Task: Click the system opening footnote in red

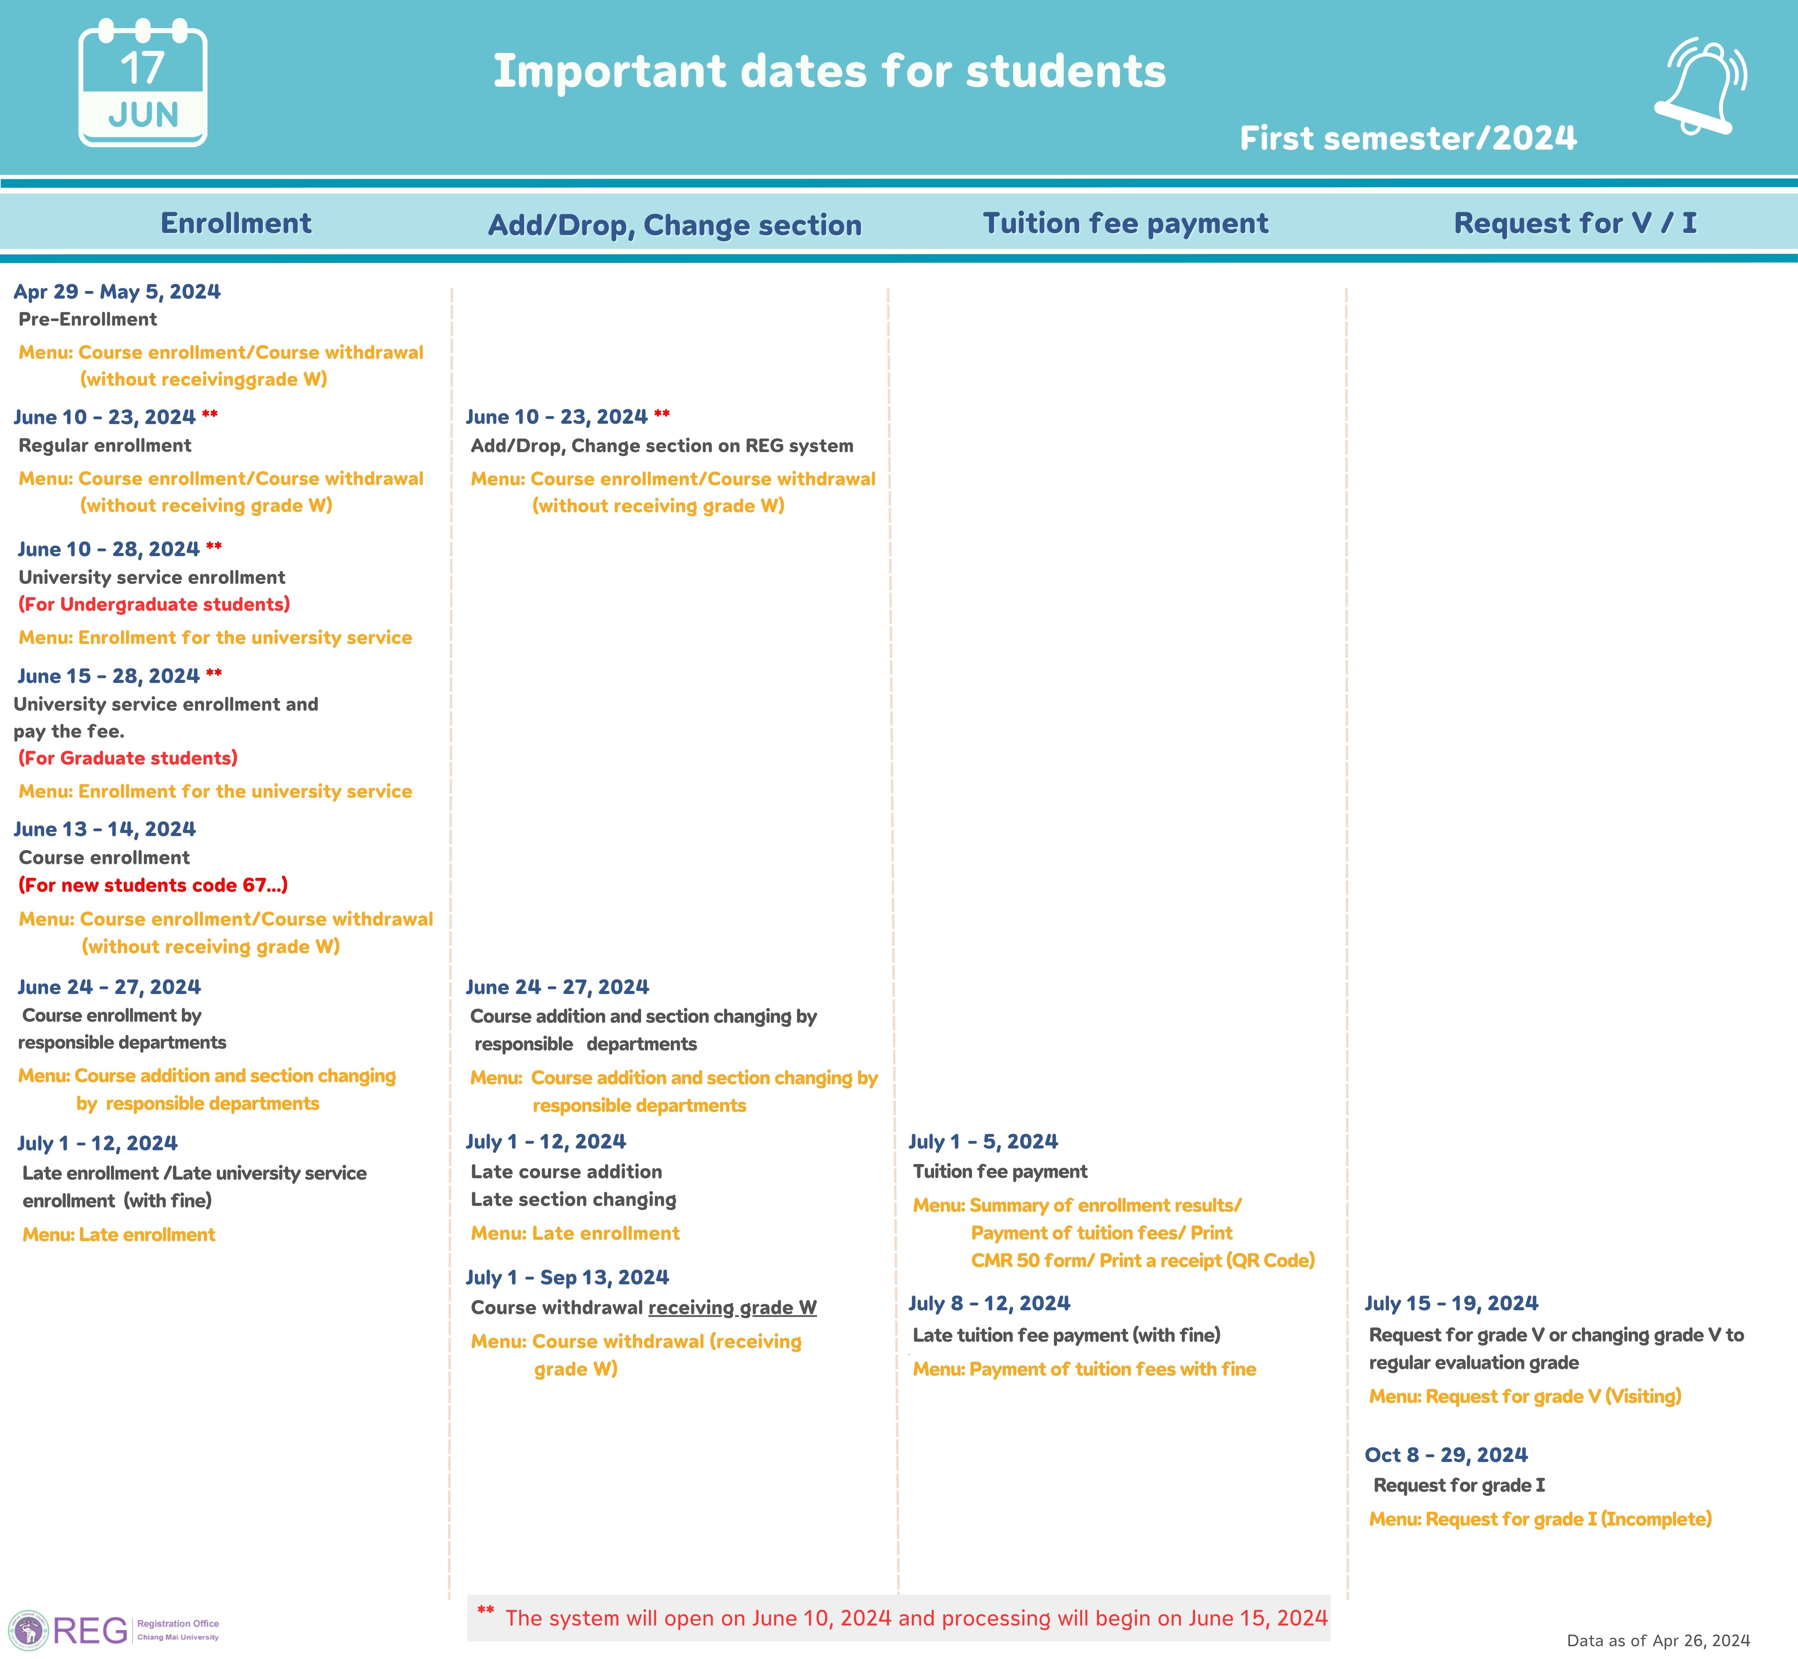Action: point(902,1618)
